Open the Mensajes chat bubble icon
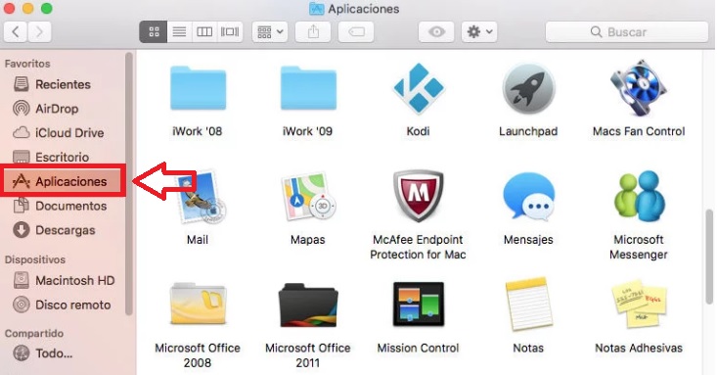The width and height of the screenshot is (717, 375). click(x=528, y=197)
